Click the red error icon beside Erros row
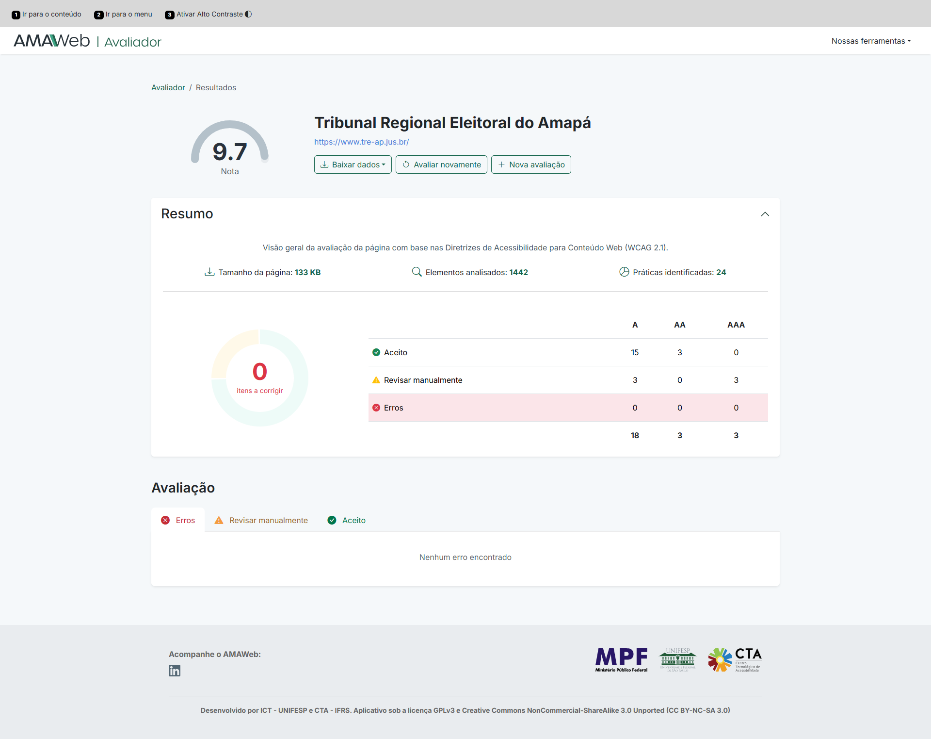The height and width of the screenshot is (739, 931). [376, 408]
